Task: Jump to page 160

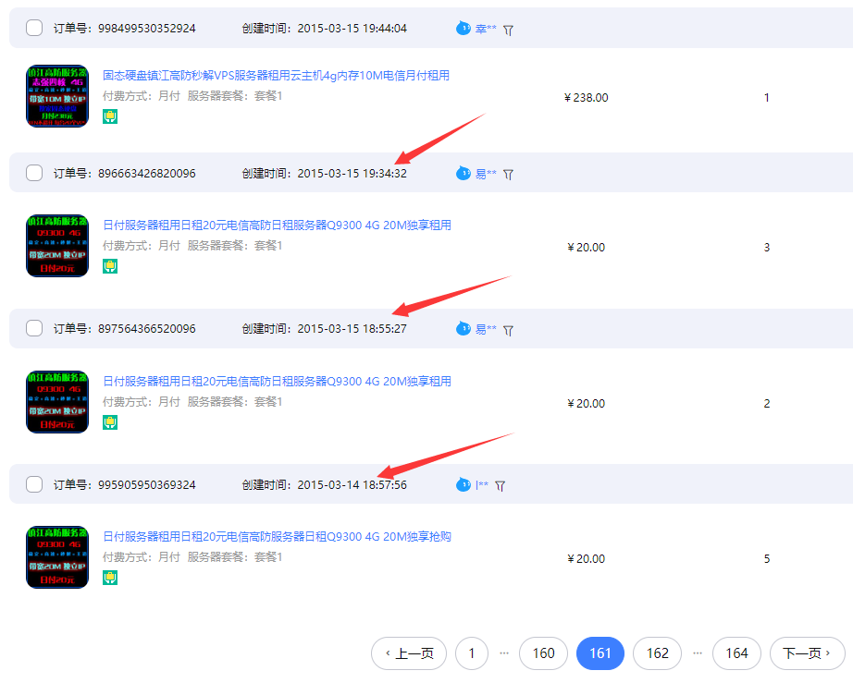Action: pos(543,653)
